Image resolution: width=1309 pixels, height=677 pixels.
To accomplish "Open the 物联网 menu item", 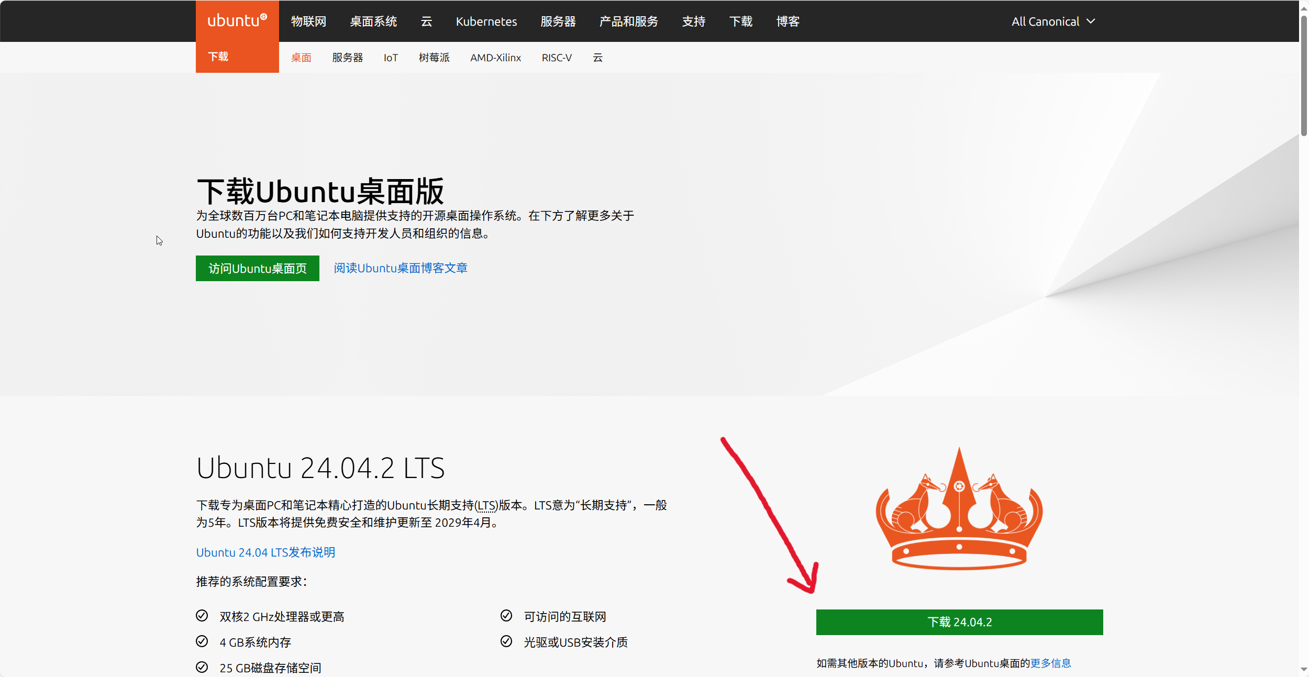I will (x=309, y=21).
